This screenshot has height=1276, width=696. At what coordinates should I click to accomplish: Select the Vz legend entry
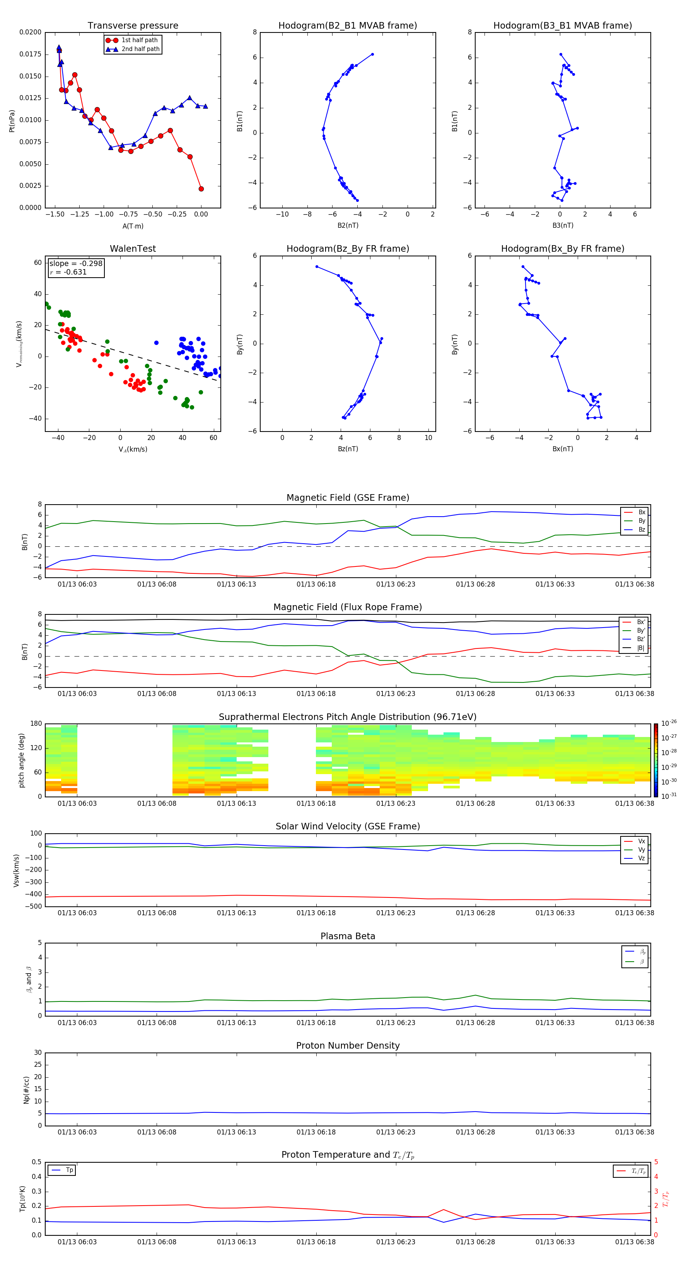tap(635, 858)
